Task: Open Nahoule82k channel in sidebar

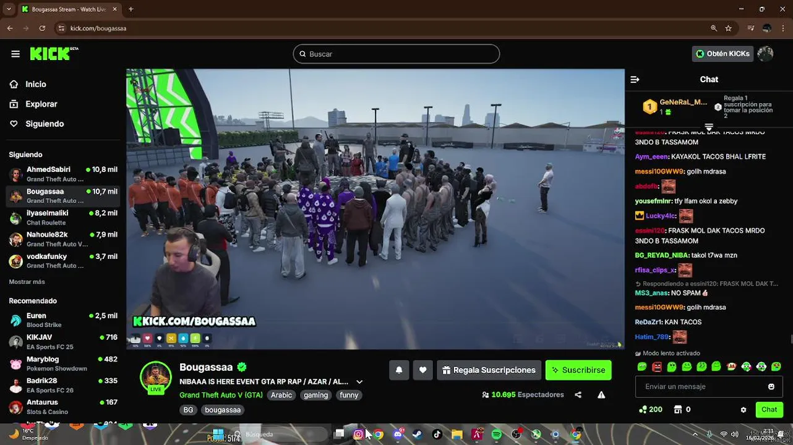Action: coord(63,239)
